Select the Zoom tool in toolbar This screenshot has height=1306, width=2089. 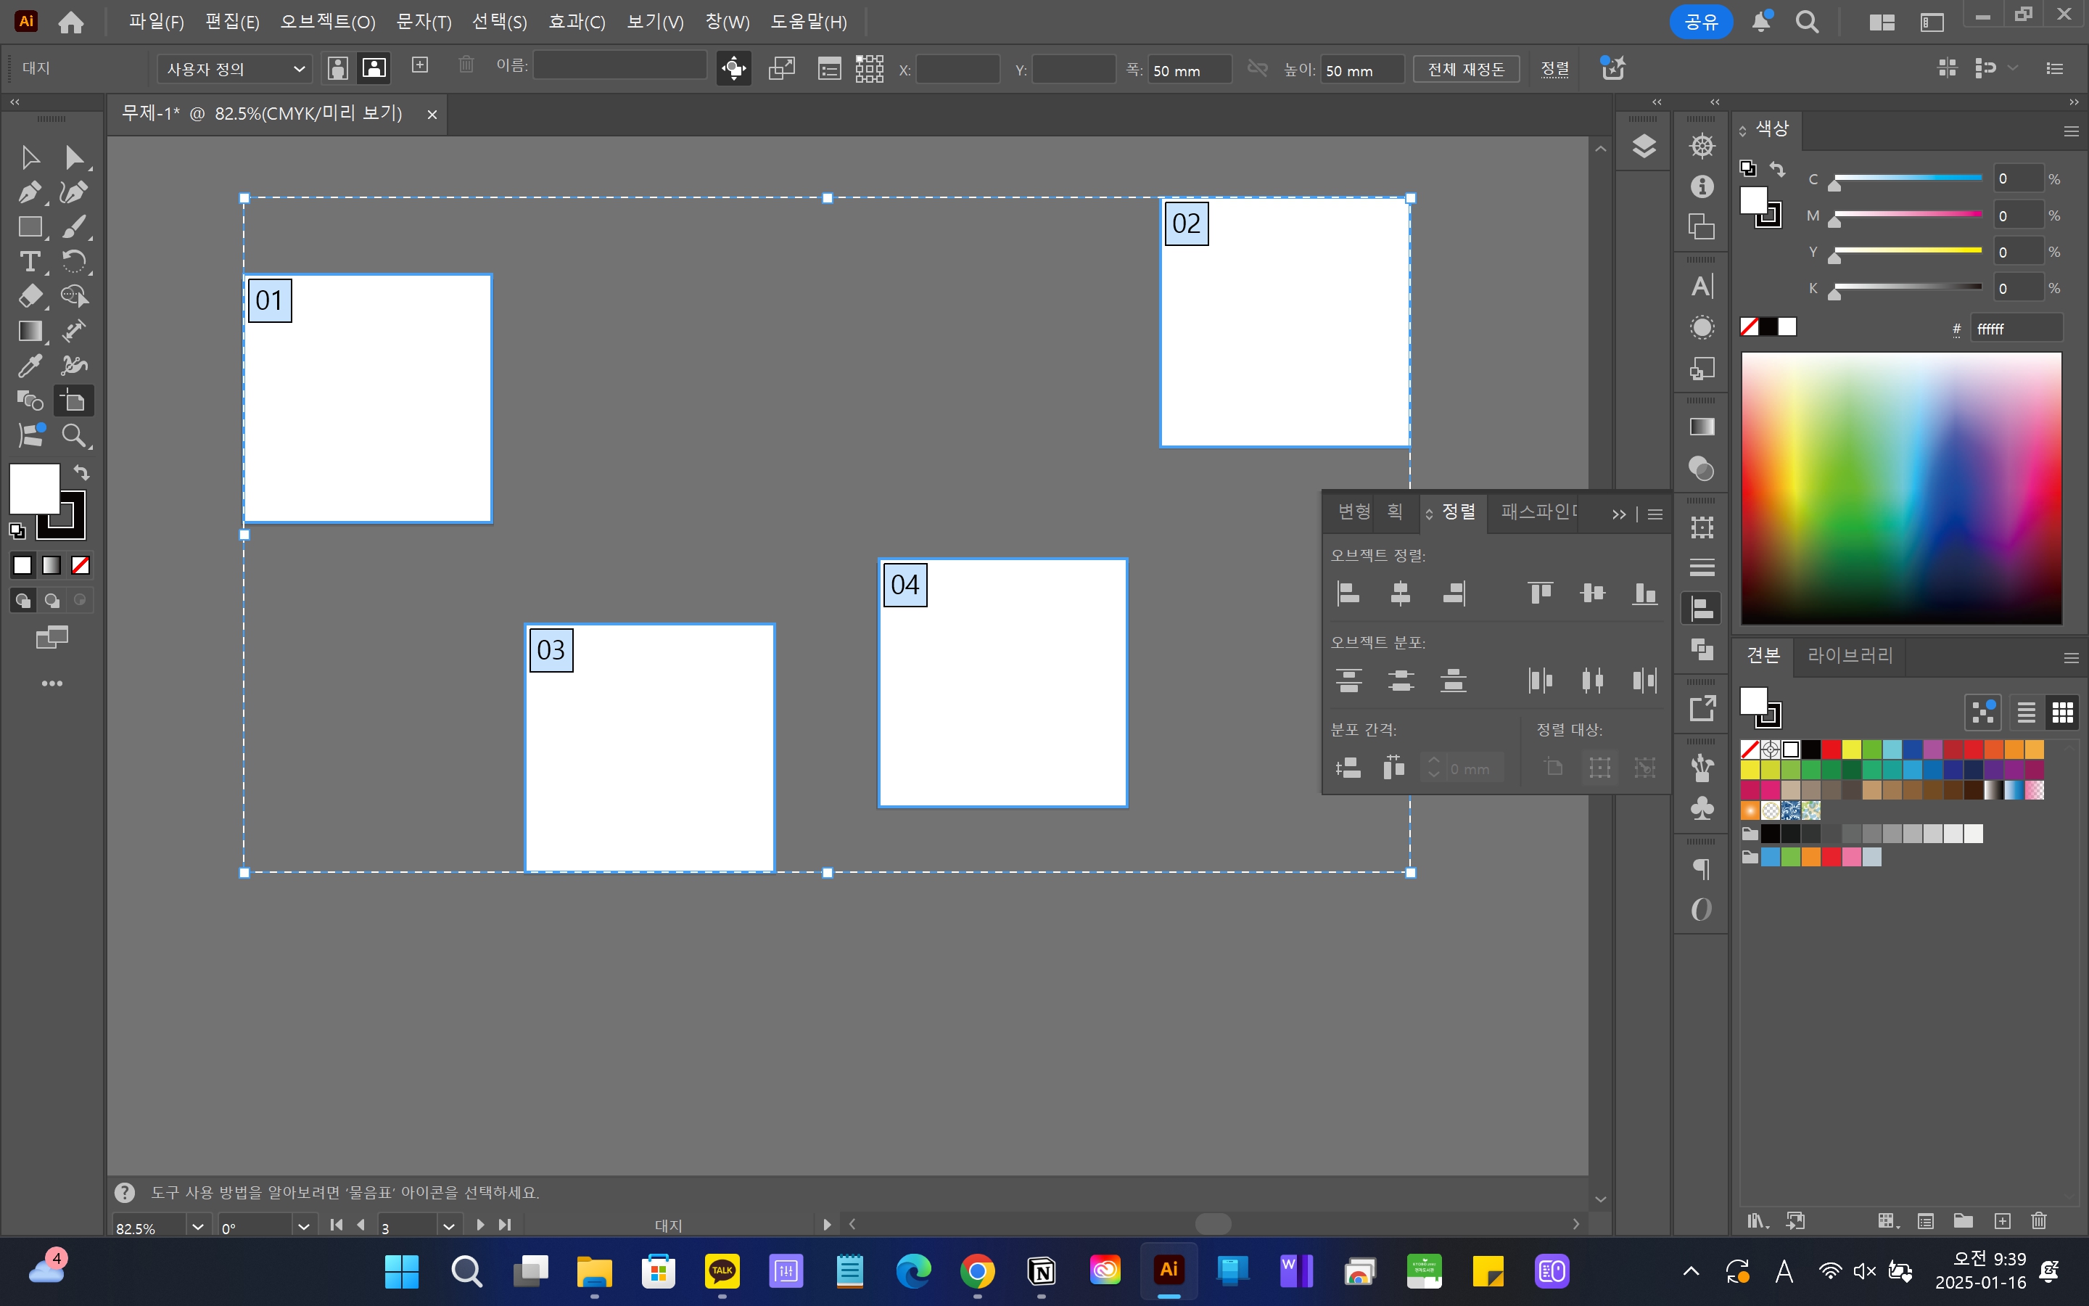coord(74,435)
